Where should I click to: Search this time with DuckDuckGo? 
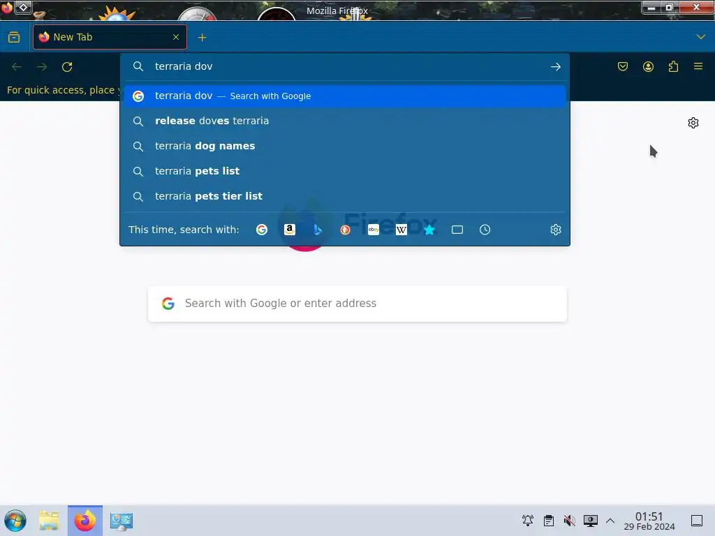click(345, 230)
